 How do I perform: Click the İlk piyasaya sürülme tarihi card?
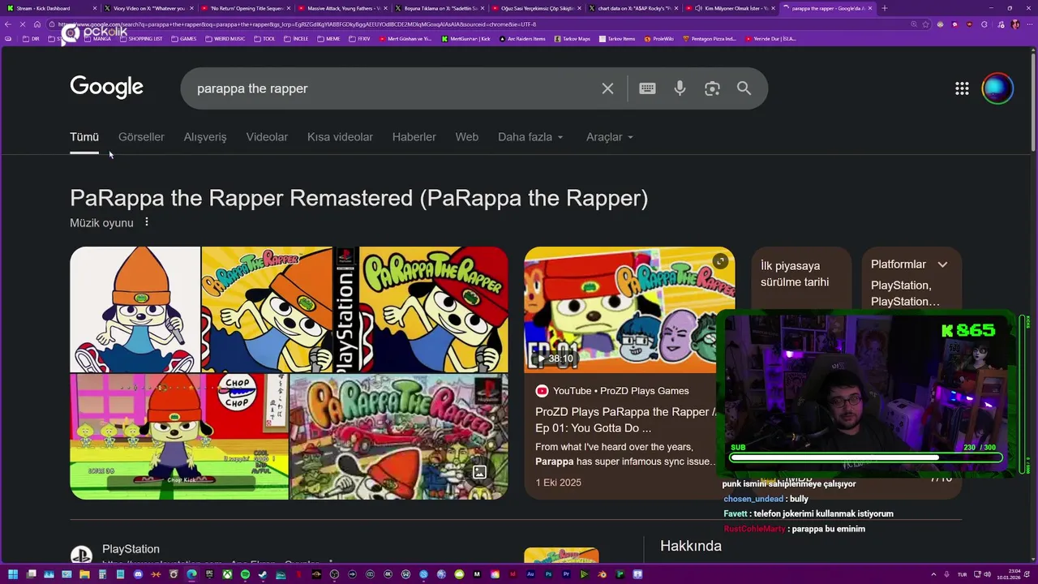tap(801, 278)
